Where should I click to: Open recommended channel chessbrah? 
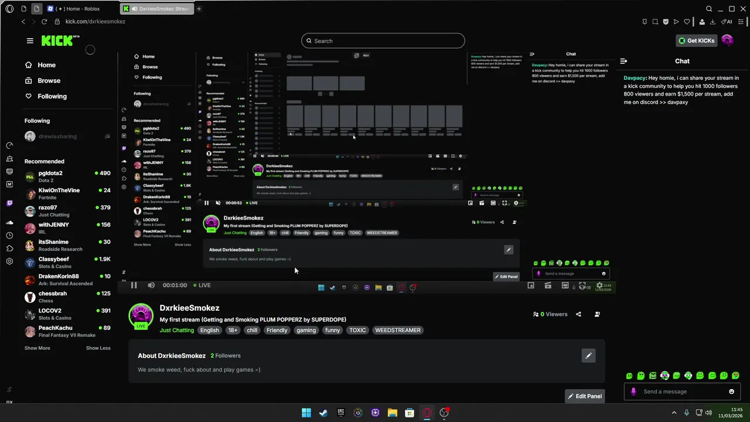click(67, 297)
